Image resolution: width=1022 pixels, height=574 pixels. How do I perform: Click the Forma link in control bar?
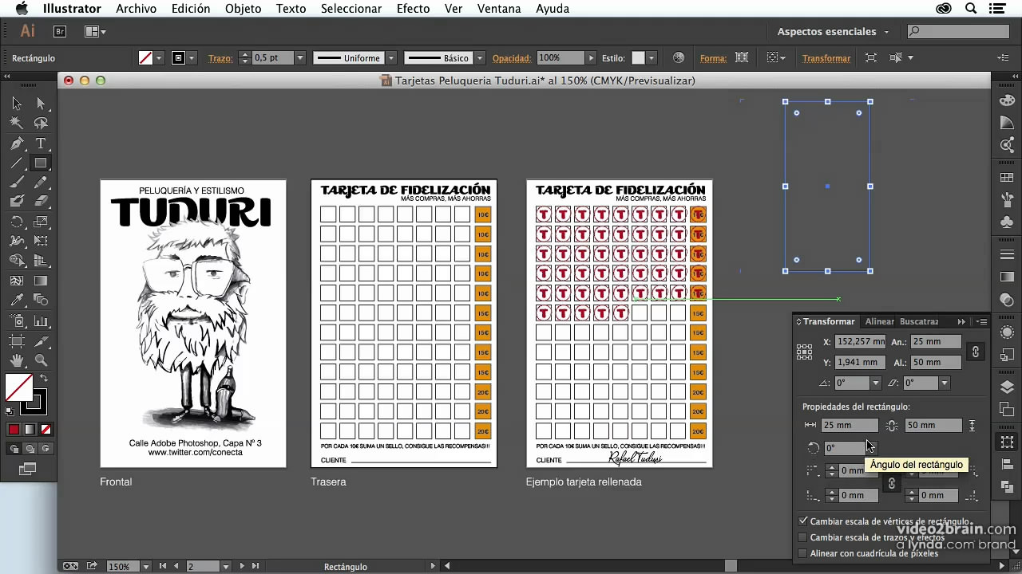713,58
